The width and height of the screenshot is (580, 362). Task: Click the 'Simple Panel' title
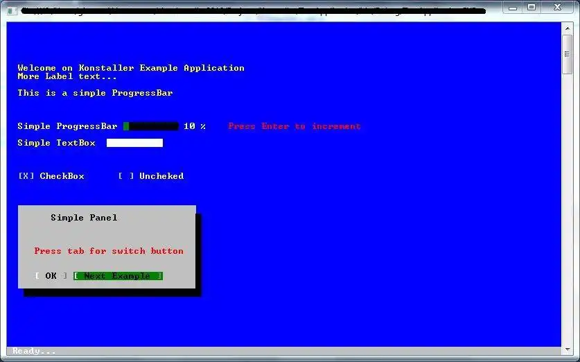84,218
